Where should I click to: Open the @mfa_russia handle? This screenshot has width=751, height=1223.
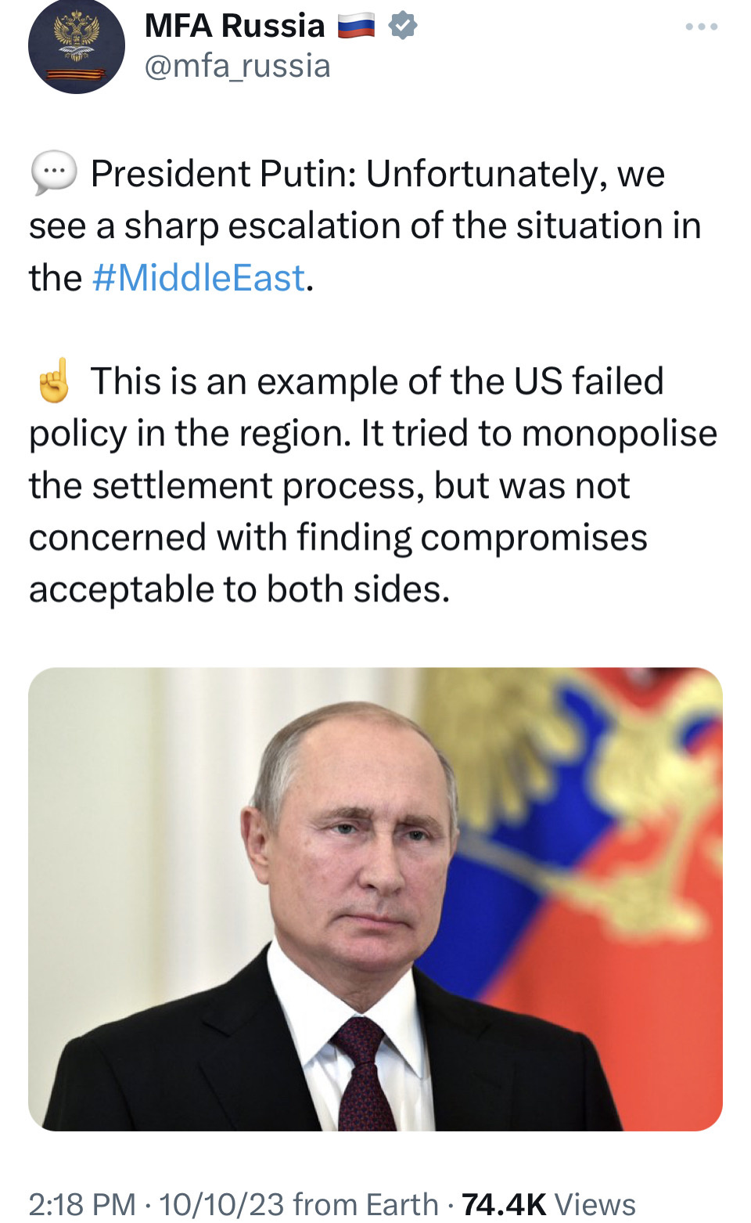[238, 66]
